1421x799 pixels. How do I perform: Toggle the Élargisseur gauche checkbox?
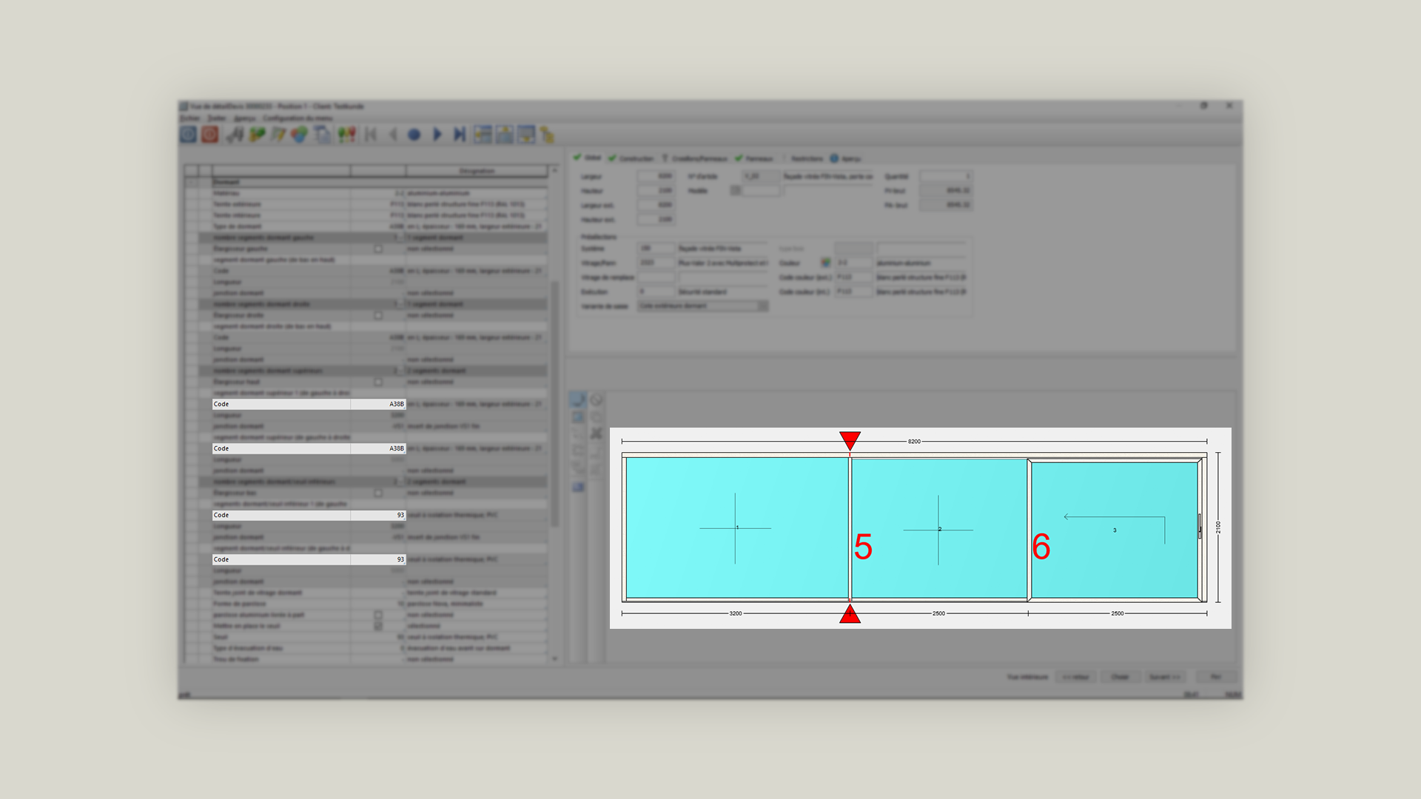pos(378,249)
